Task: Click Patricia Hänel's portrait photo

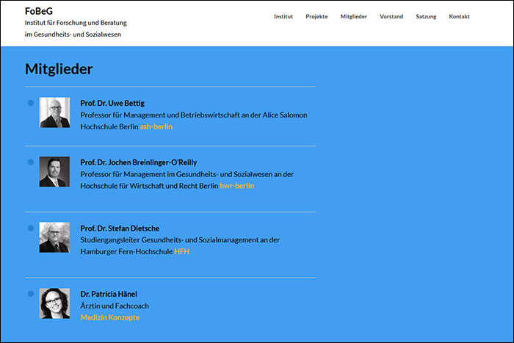Action: pos(54,303)
